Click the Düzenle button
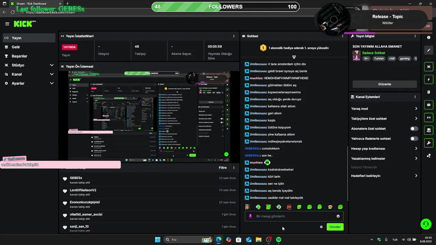Viewport: 436px width, 245px height. pos(385,84)
